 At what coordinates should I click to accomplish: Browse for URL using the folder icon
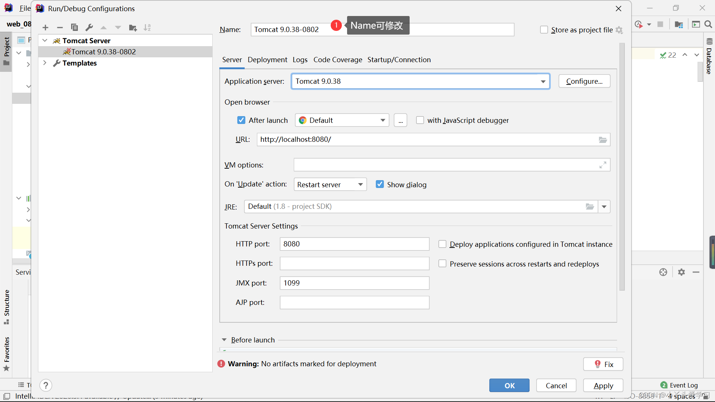603,140
